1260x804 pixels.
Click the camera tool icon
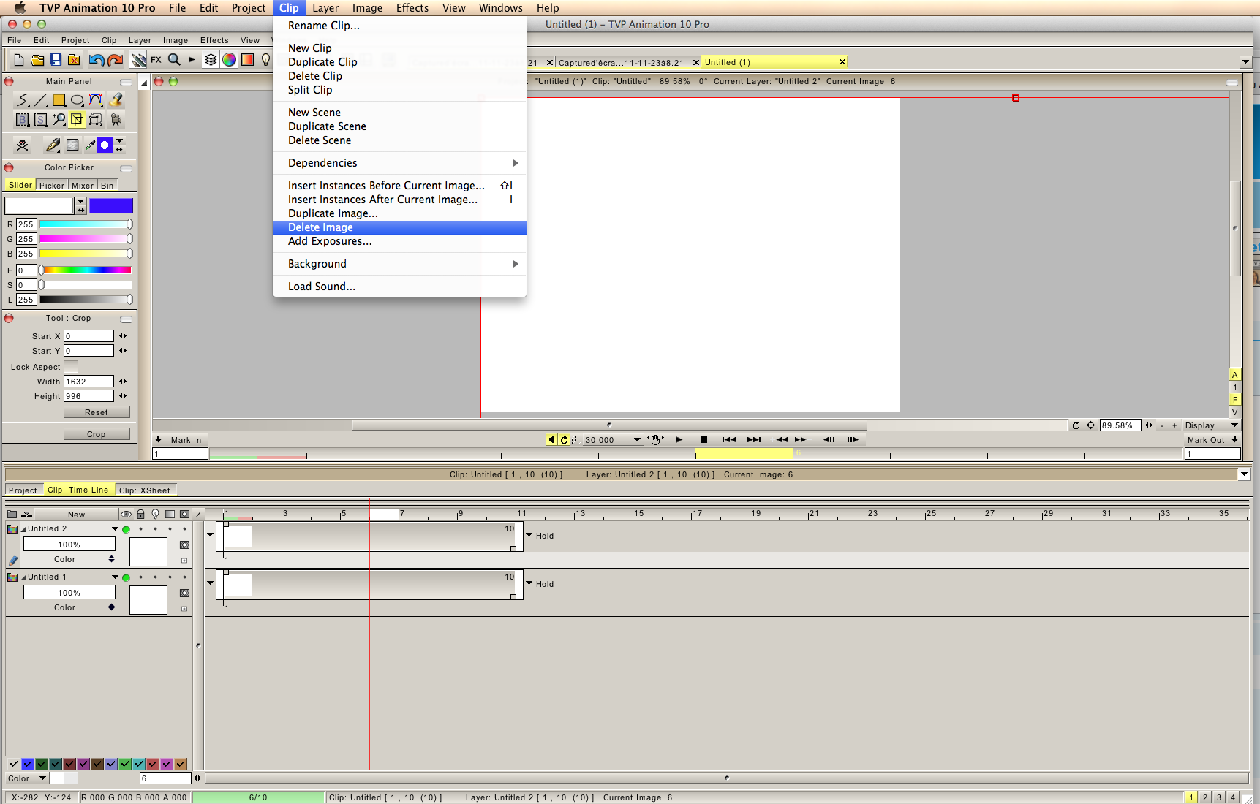coord(115,120)
